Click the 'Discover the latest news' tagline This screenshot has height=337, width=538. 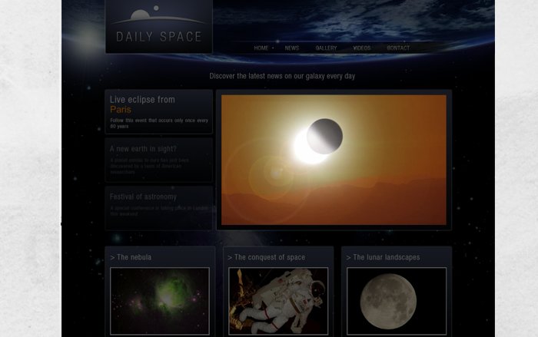pos(282,76)
